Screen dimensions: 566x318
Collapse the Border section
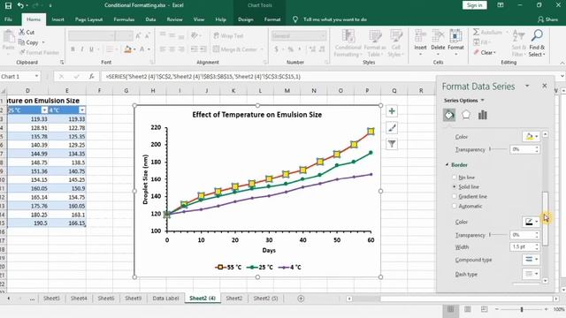[x=447, y=165]
